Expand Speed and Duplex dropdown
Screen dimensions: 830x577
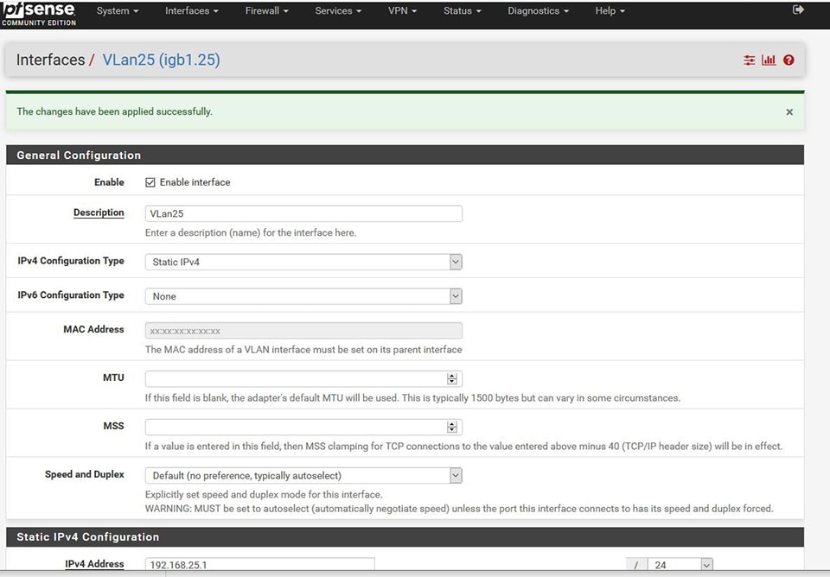[x=303, y=476]
